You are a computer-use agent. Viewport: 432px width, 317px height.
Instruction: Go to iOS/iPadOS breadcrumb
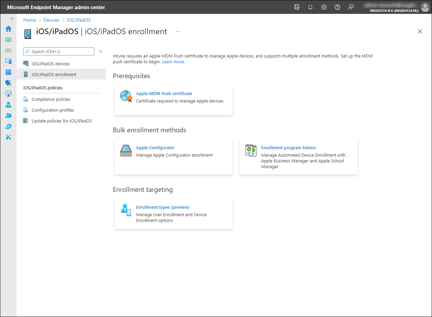79,20
